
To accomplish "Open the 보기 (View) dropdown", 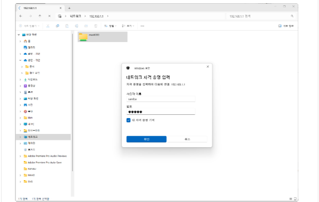I will point(128,26).
